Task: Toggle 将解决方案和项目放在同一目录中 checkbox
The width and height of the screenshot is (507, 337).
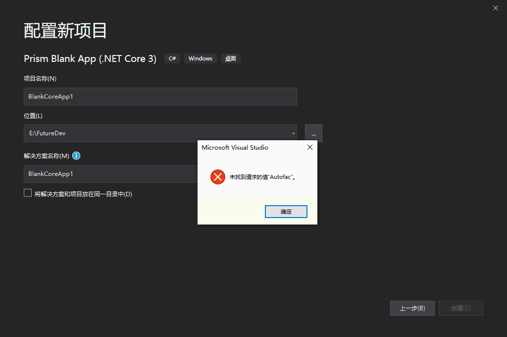Action: 28,193
